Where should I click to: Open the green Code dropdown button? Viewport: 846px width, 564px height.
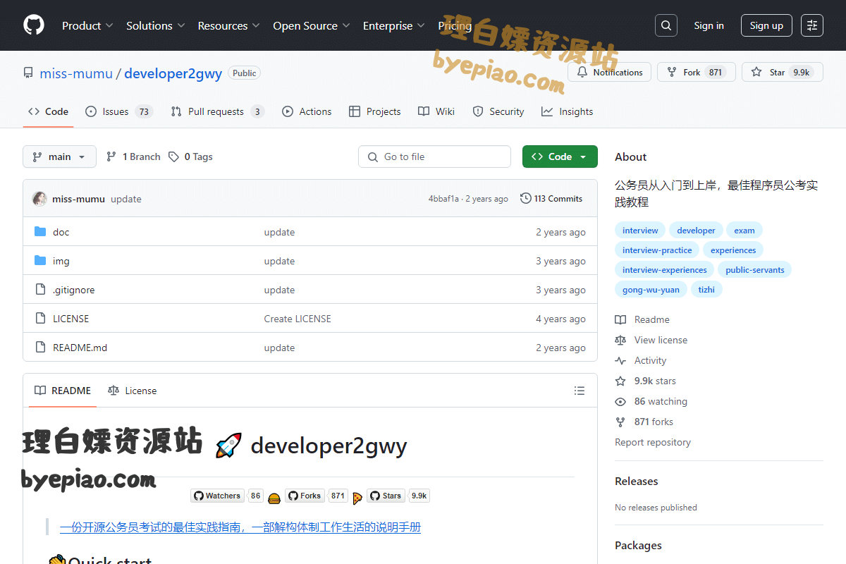click(560, 157)
